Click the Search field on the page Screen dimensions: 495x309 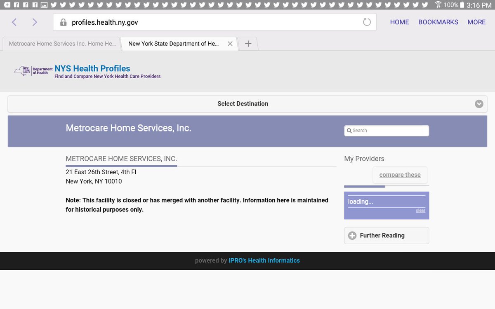(387, 131)
